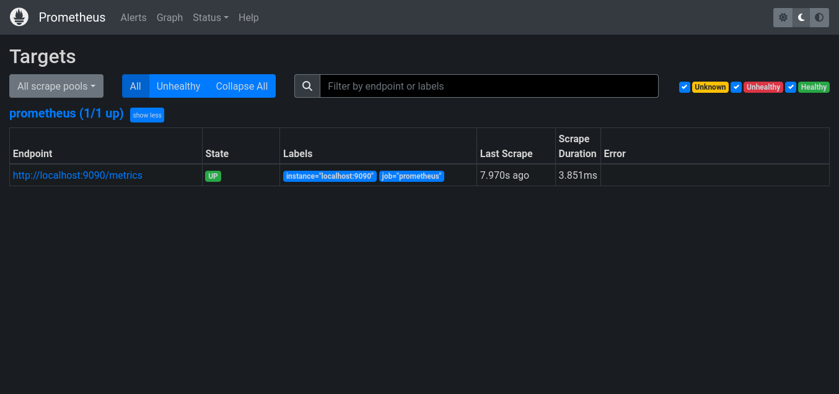Open the localhost:9090/metrics endpoint link
Screen dimensions: 839x394
tap(77, 175)
